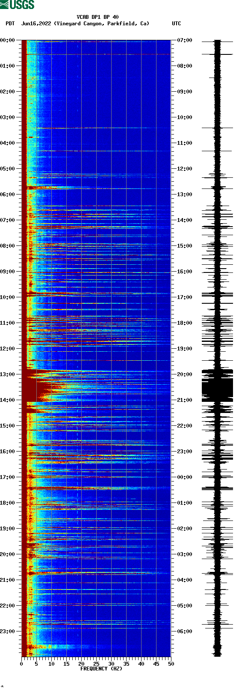The image size is (236, 691).
Task: Click the 'FREQUENCY (HZ)' axis label
Action: (x=101, y=669)
